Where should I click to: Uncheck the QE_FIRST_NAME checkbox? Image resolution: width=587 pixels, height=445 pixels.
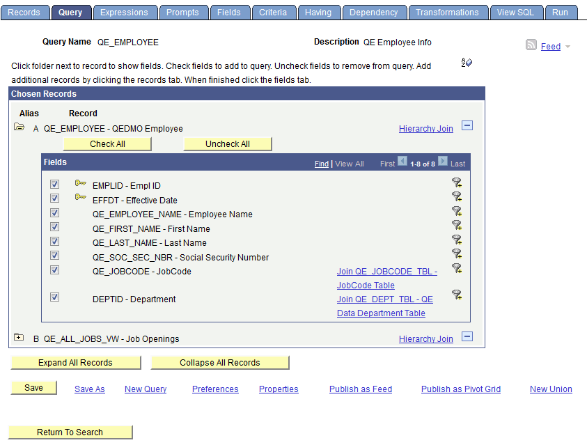click(x=54, y=226)
